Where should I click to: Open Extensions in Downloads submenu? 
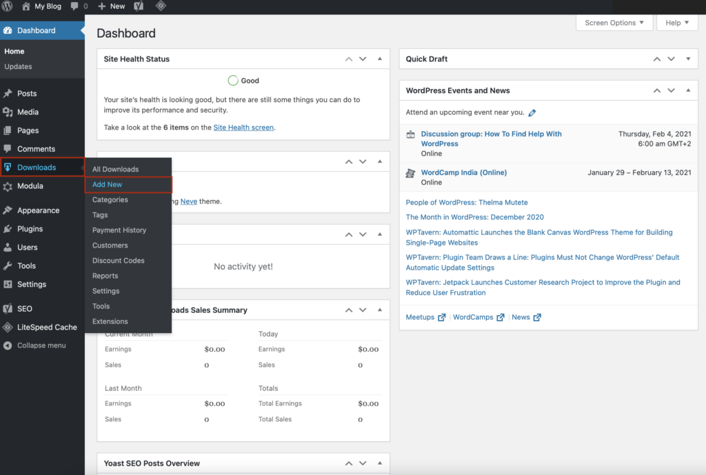click(x=110, y=321)
